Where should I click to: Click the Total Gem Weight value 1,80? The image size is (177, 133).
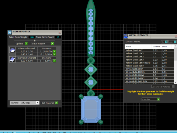(32, 37)
